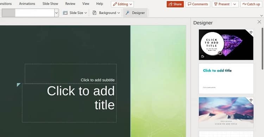264x137 pixels.
Task: Click the 'Click to add title' placeholder
Action: coord(69,103)
